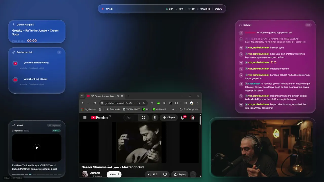Click the KickBot username in chat

pyautogui.click(x=255, y=39)
